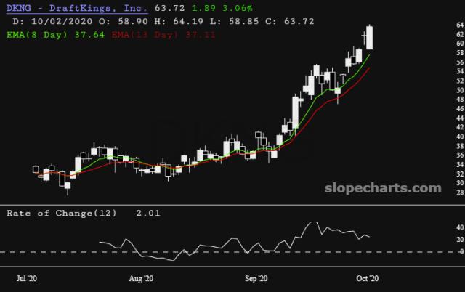Click the 40 label on Rate of Change axis

point(440,226)
